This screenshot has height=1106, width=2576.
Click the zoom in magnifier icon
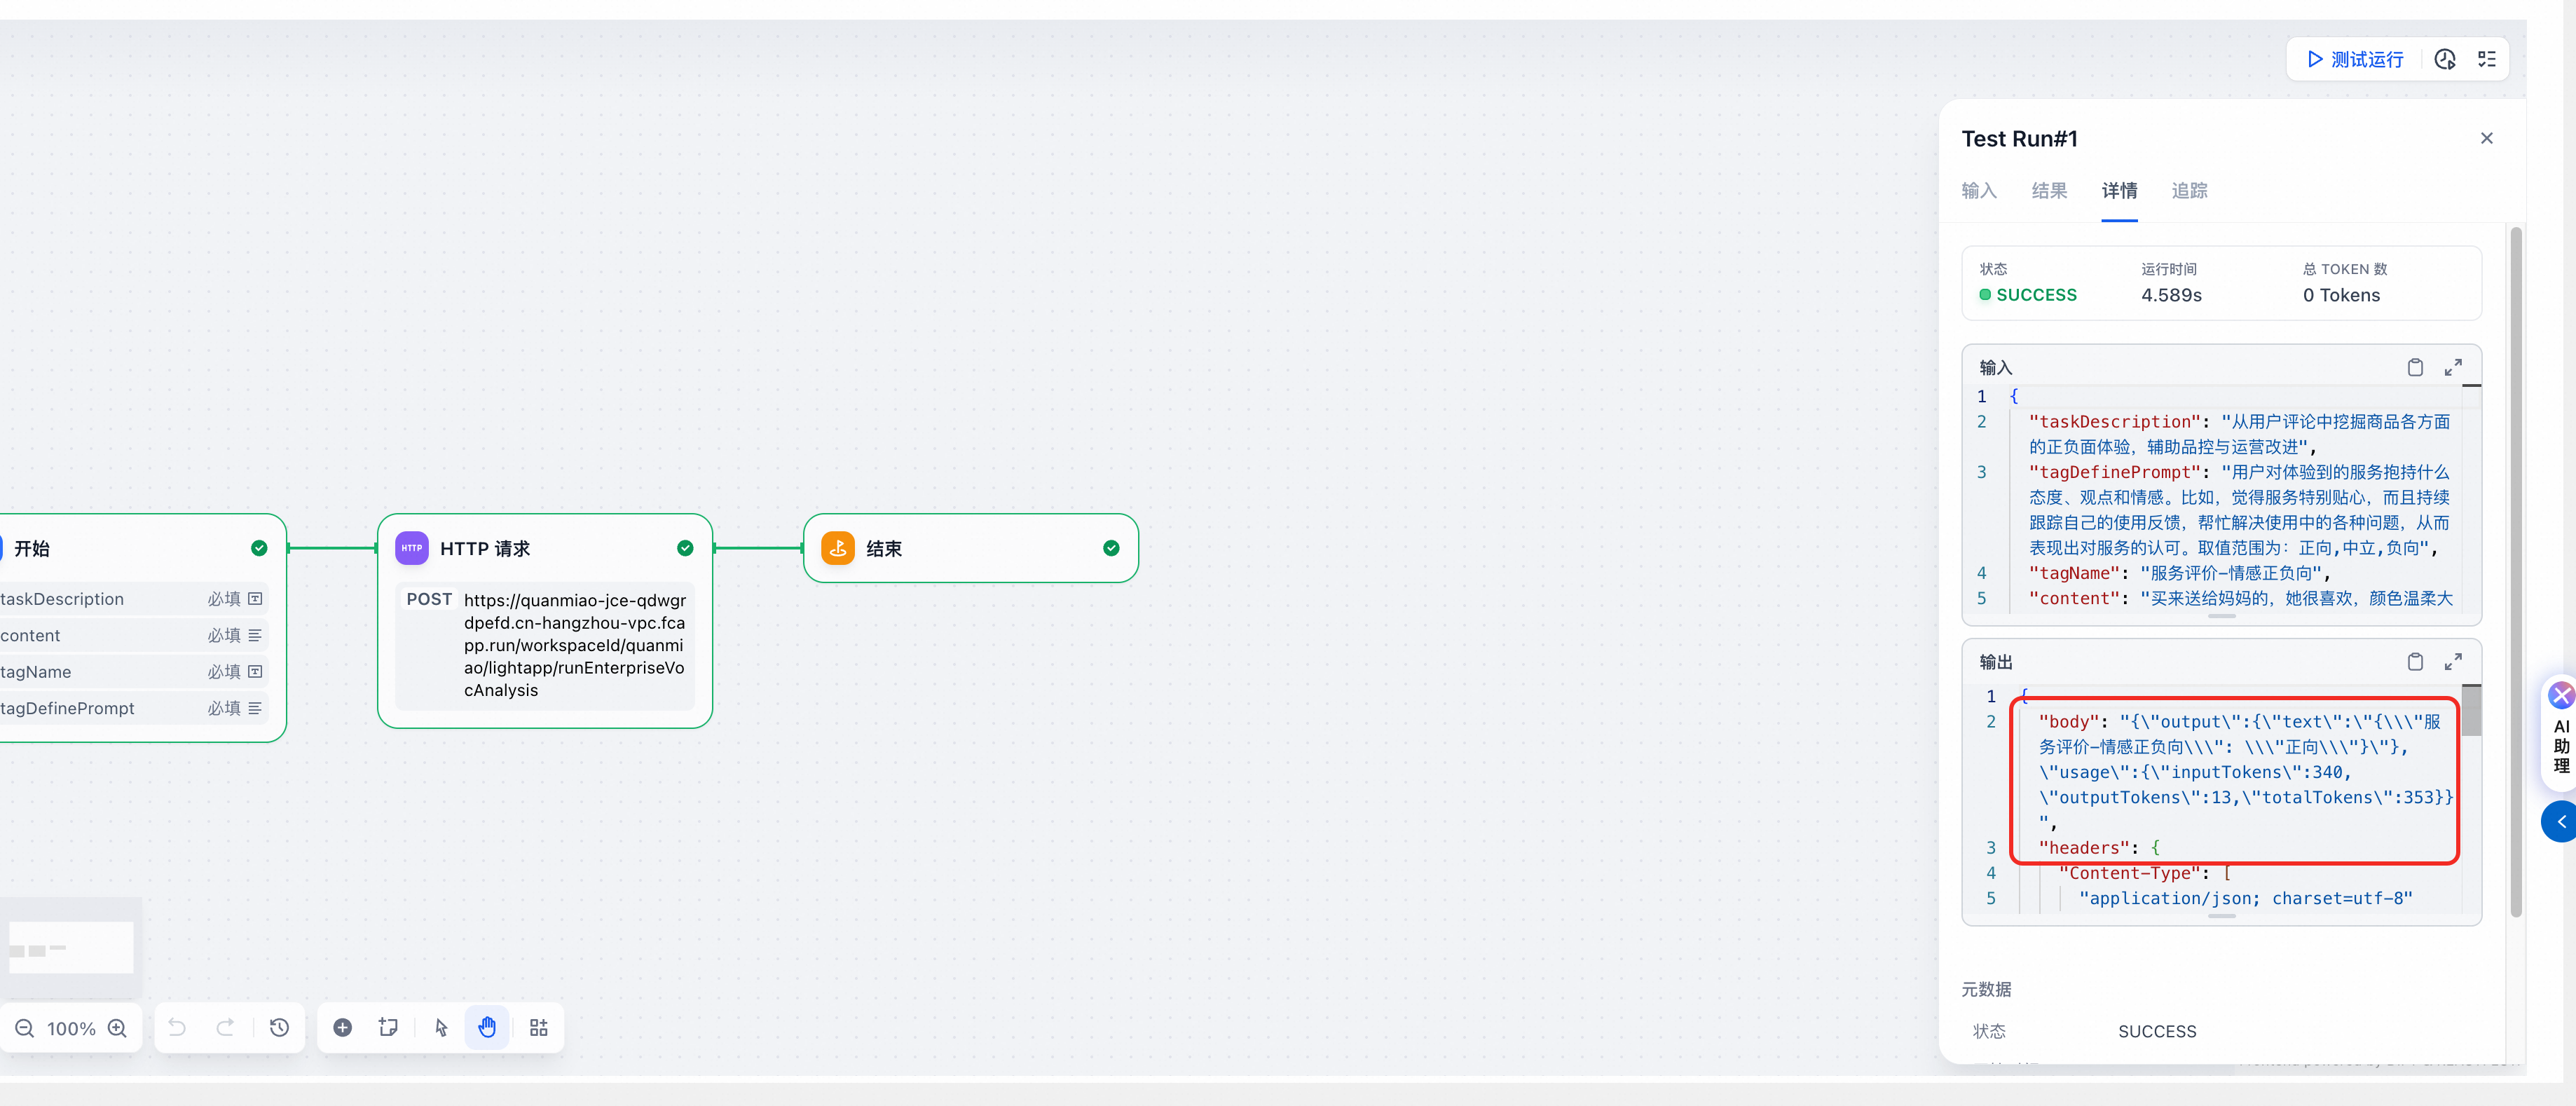117,1028
